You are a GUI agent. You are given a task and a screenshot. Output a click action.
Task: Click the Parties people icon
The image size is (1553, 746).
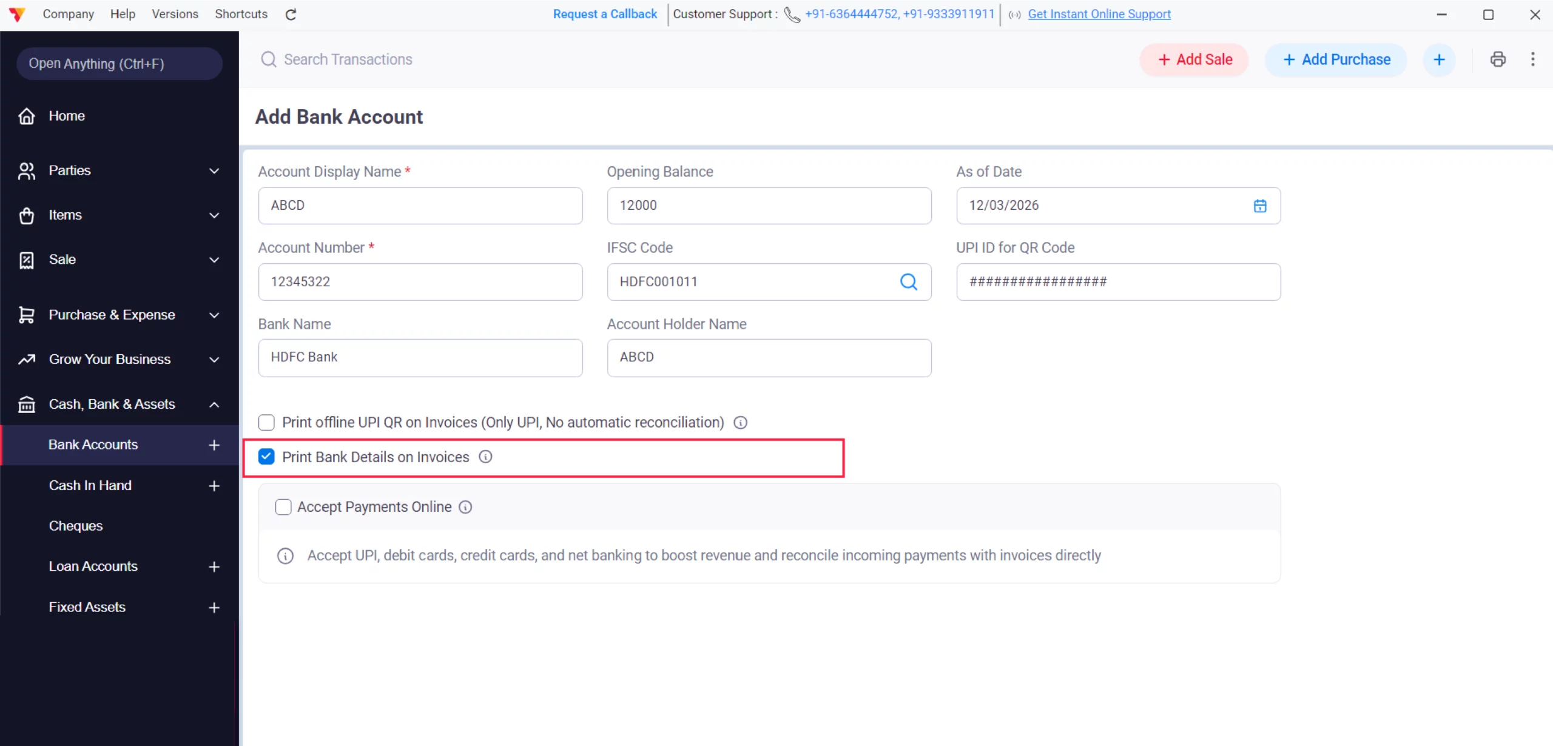tap(27, 171)
